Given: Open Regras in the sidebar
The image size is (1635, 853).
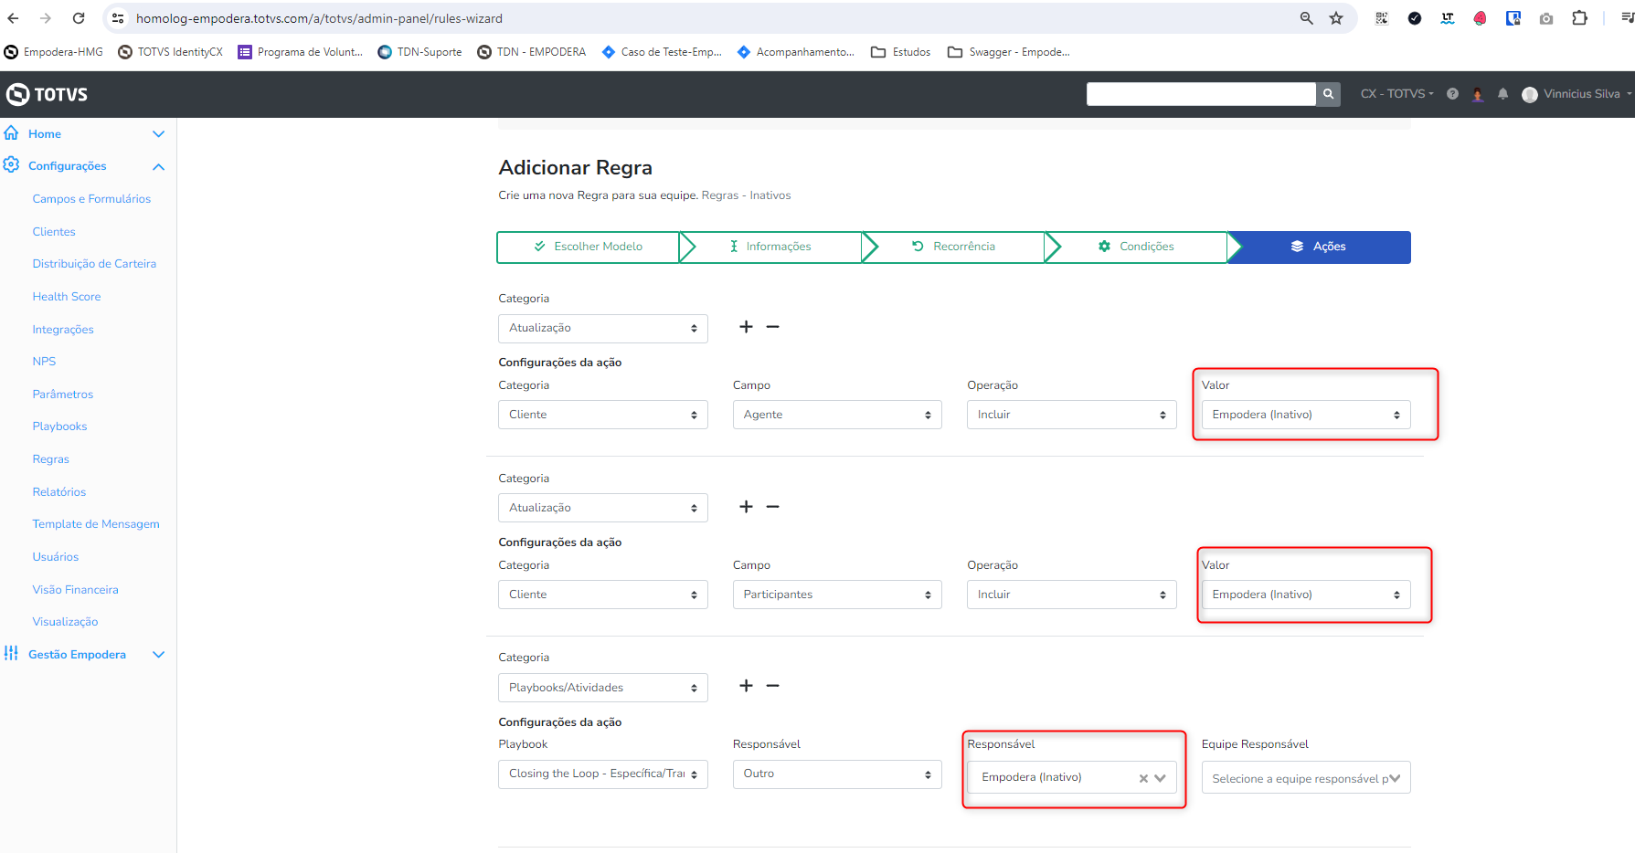Looking at the screenshot, I should click(x=51, y=459).
